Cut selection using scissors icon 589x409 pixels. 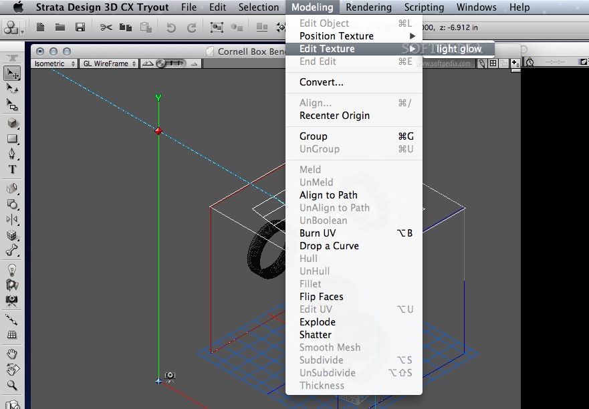(x=106, y=27)
